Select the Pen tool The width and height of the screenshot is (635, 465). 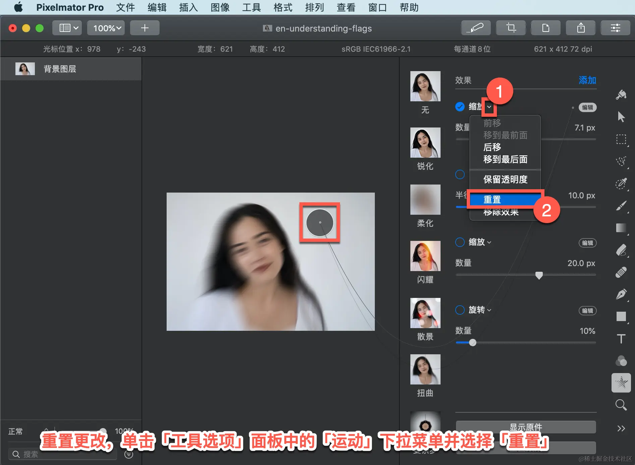pos(621,294)
